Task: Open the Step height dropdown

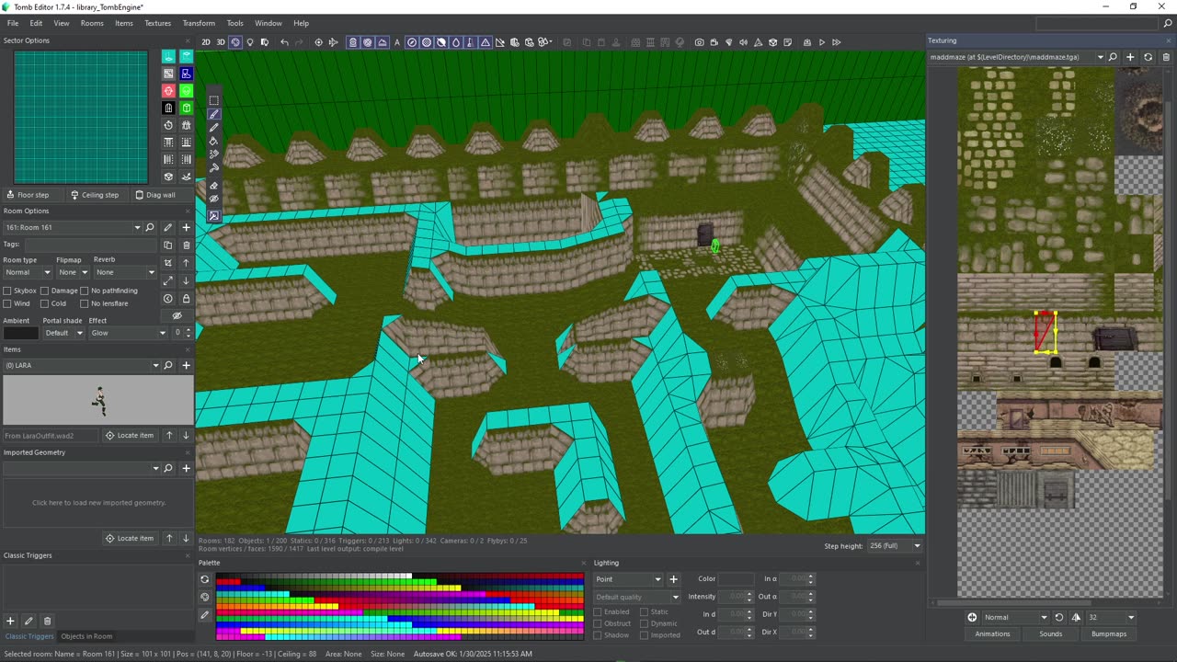Action: [x=895, y=546]
